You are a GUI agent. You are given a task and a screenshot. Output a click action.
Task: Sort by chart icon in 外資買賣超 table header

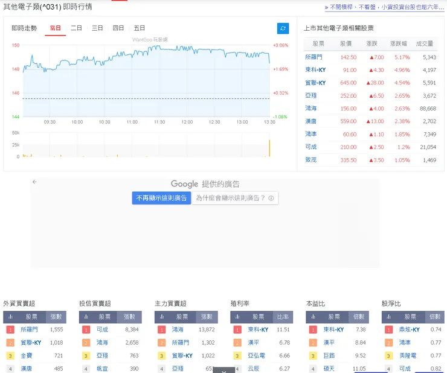click(10, 317)
